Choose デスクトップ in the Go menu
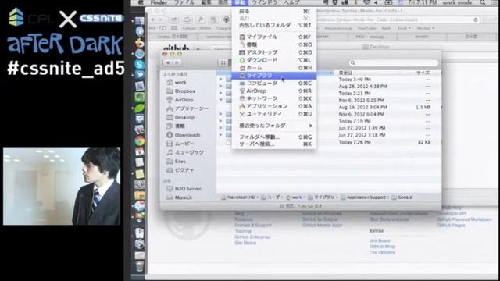This screenshot has height=281, width=500. 274,52
